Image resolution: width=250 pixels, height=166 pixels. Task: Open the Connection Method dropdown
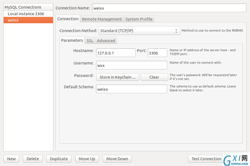(139, 31)
